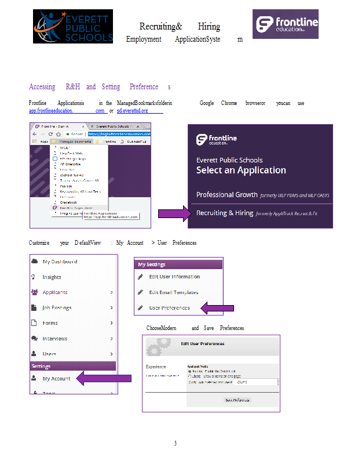Click the Job Postings document icon

click(34, 307)
